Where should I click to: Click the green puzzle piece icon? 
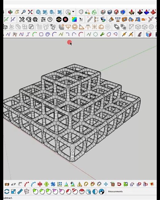126,184
